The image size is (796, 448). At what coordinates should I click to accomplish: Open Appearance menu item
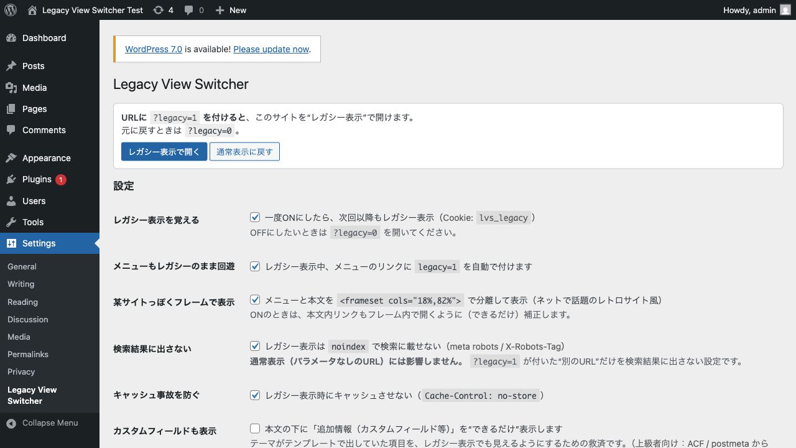[50, 158]
